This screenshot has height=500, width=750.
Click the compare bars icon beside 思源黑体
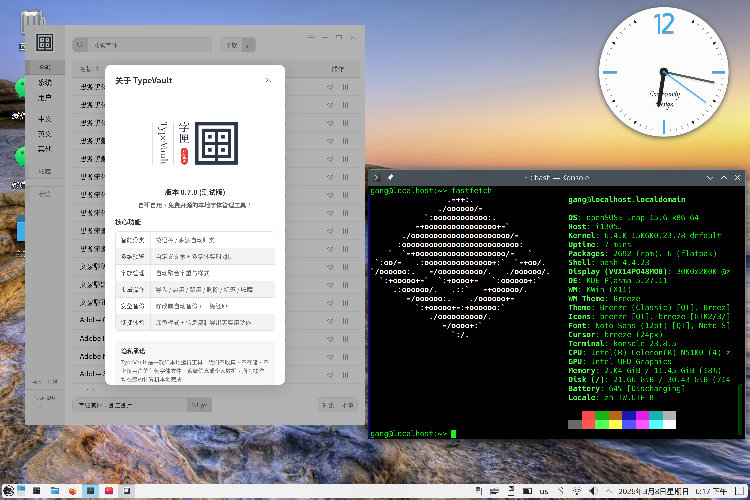point(345,87)
